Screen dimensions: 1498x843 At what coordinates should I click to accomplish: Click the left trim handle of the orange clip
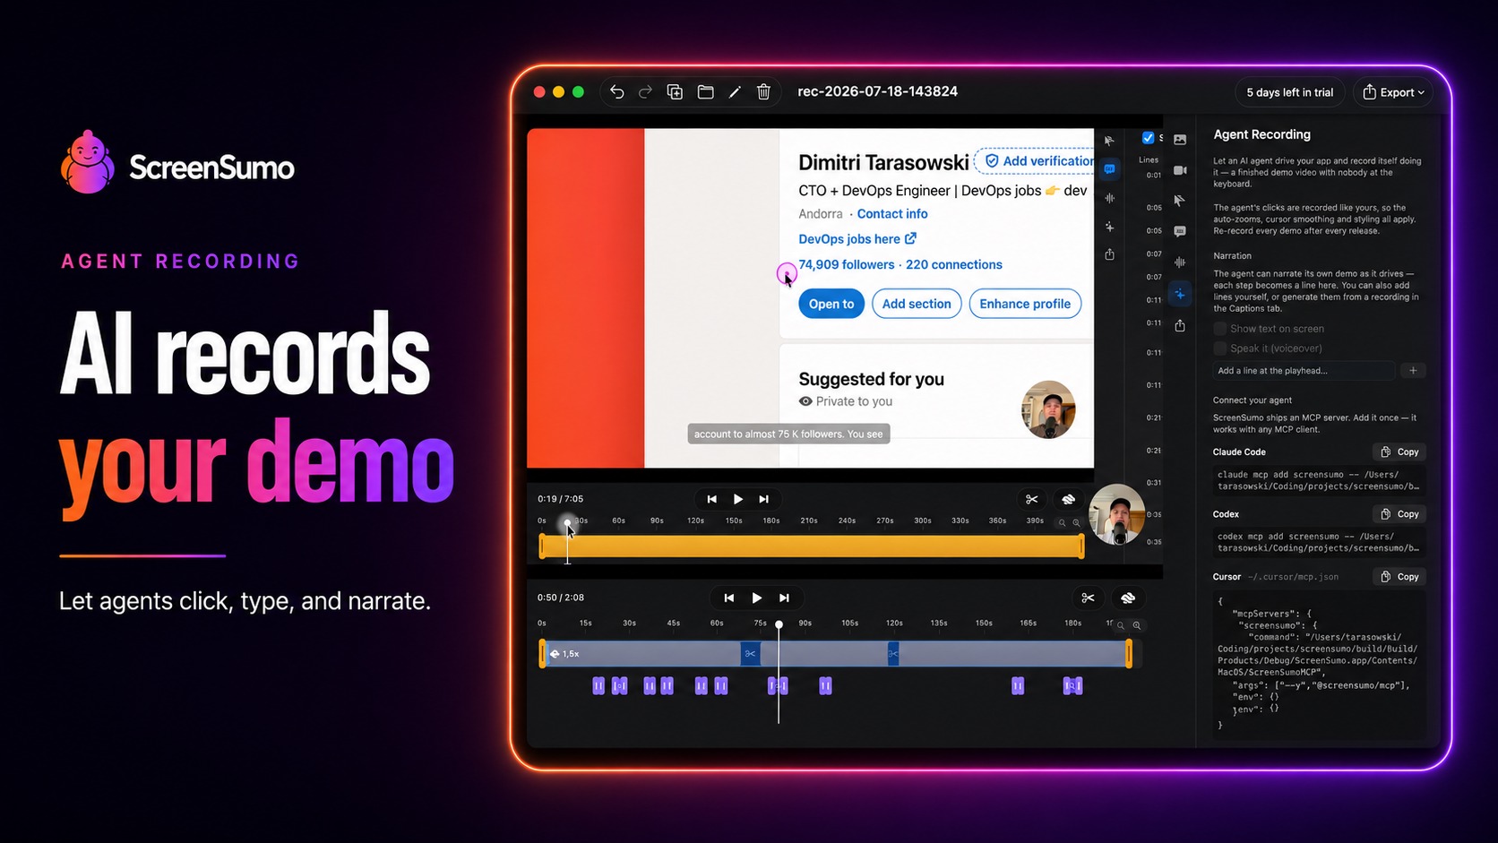click(x=542, y=546)
